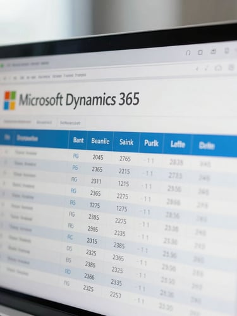237x316 pixels.
Task: Select the cell reading 2311
Action: coord(96,181)
